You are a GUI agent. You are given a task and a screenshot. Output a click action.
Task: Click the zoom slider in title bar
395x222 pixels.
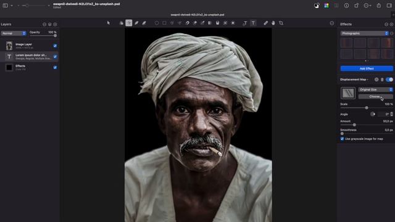pyautogui.click(x=33, y=6)
